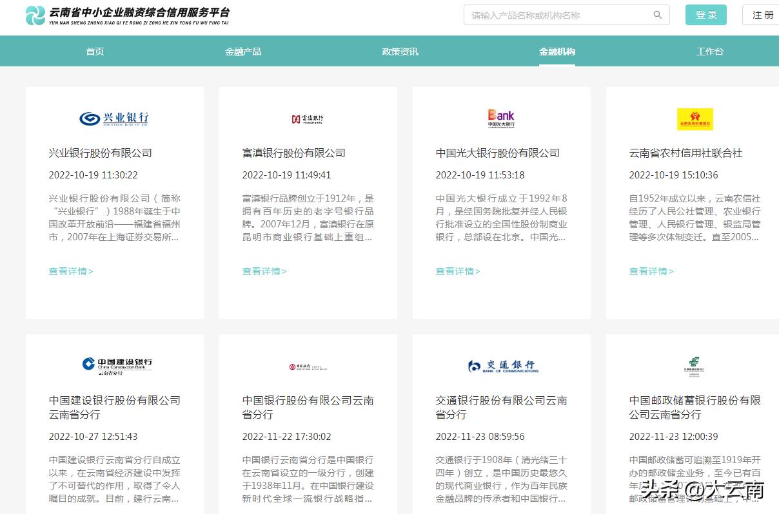The width and height of the screenshot is (779, 514).
Task: Switch to the 首页 tab
Action: (x=94, y=51)
